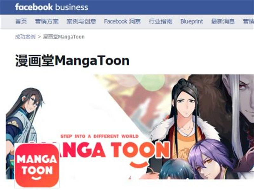Screen dimensions: 254x190
Task: Go to 行业指南 navigation item
Action: tap(161, 21)
